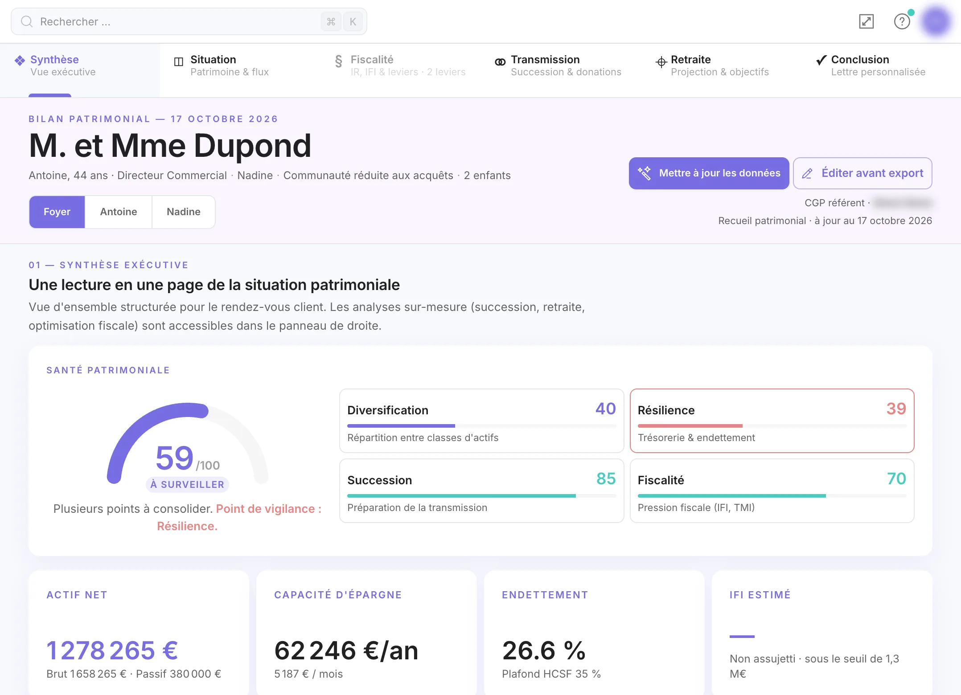Image resolution: width=961 pixels, height=695 pixels.
Task: Open the Résilience score card
Action: pos(772,421)
